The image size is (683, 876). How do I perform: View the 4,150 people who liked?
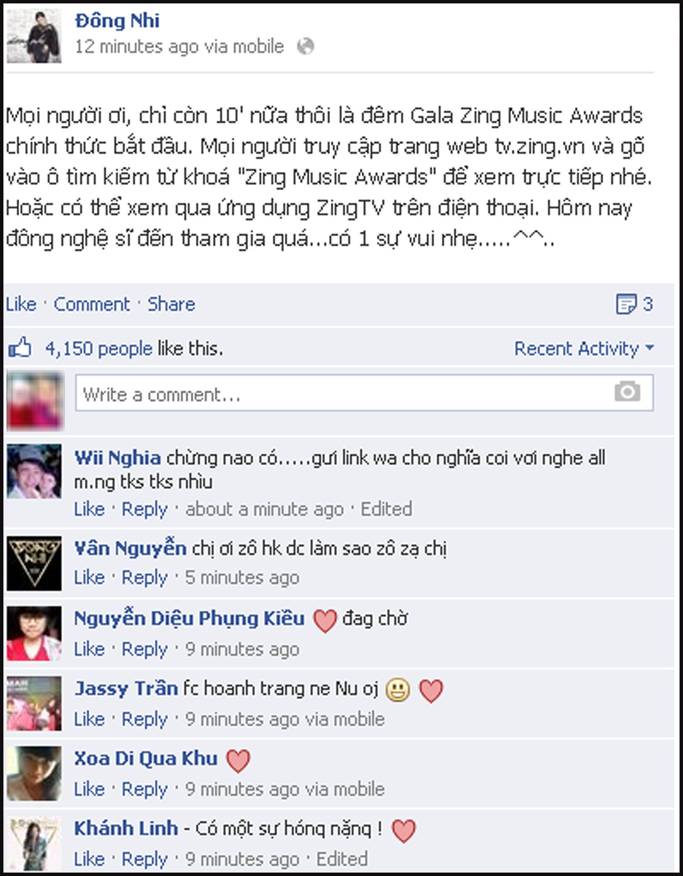click(99, 348)
